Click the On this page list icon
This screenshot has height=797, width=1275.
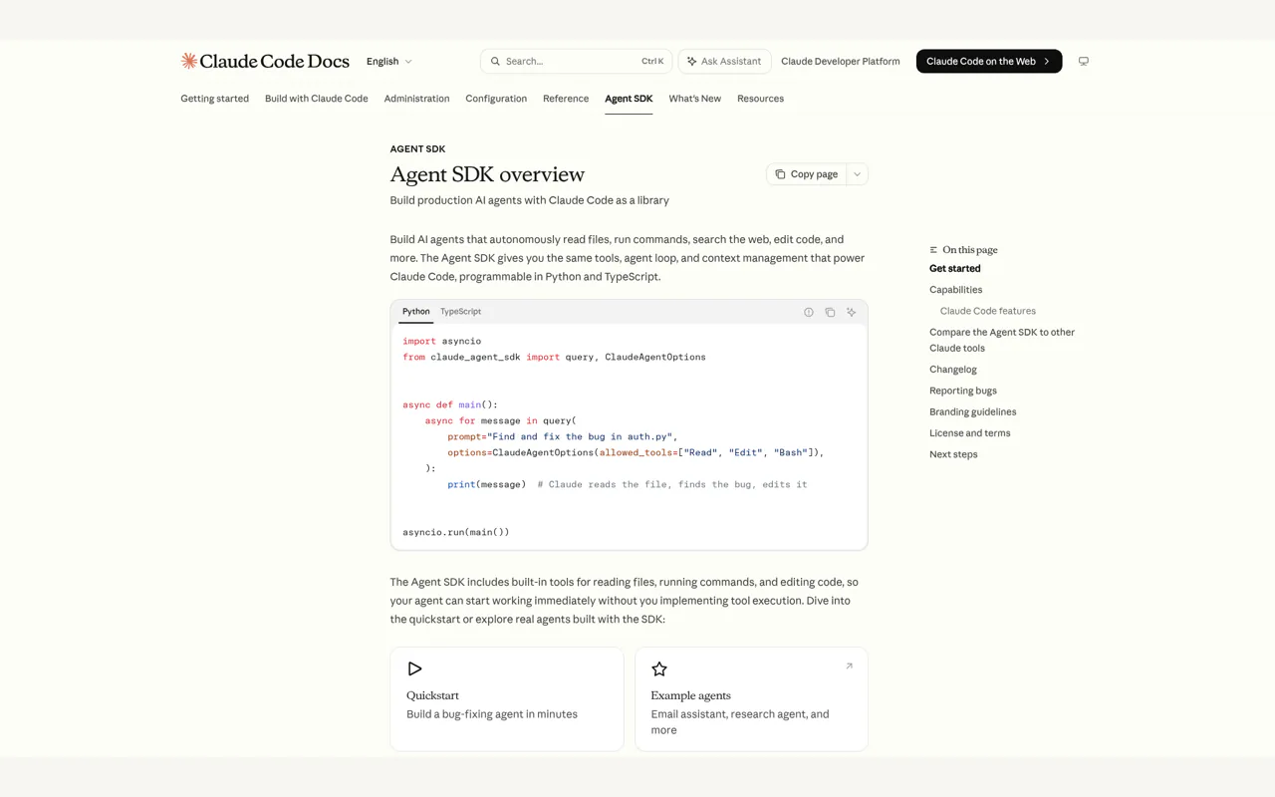tap(933, 250)
